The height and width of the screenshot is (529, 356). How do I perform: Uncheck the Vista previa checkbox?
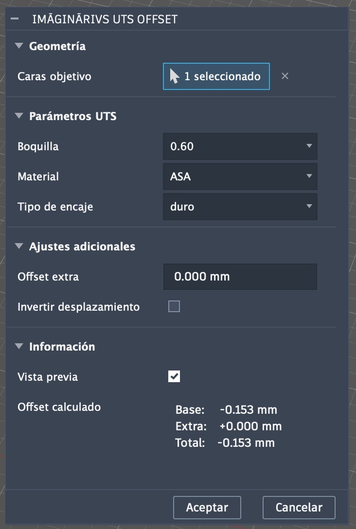click(x=174, y=377)
